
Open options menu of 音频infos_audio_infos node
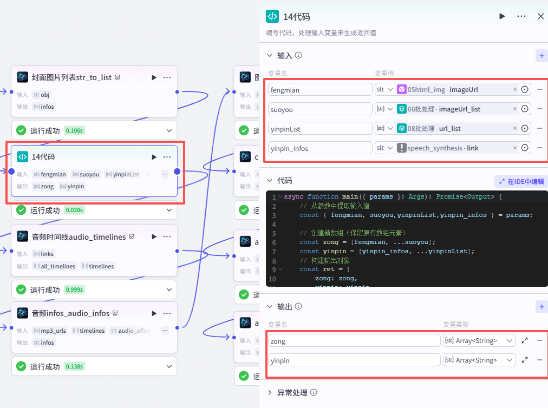(x=167, y=313)
